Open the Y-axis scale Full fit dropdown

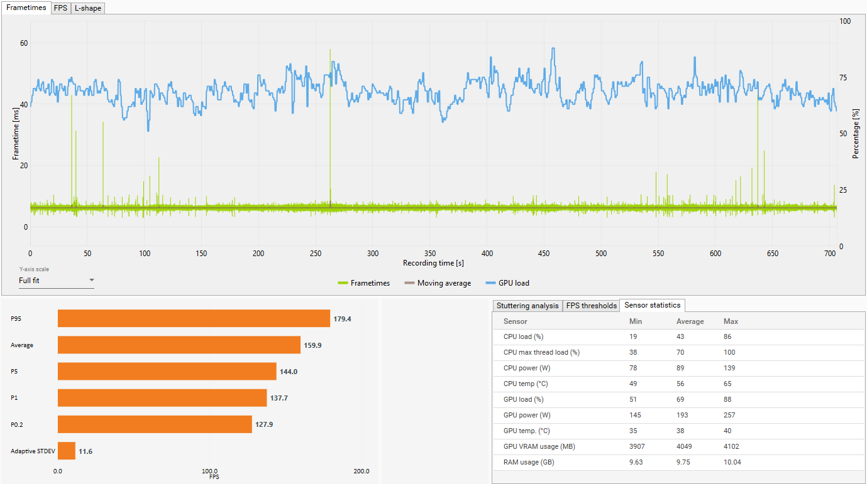point(57,281)
